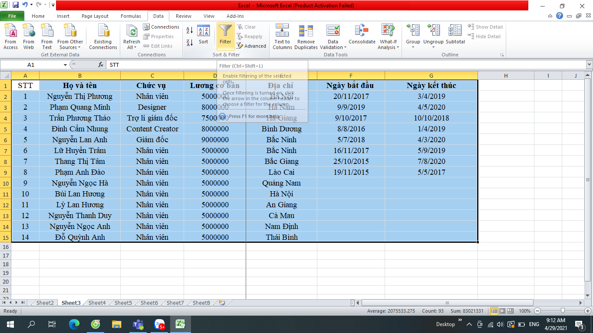The height and width of the screenshot is (333, 593).
Task: Open the File tab
Action: point(12,16)
